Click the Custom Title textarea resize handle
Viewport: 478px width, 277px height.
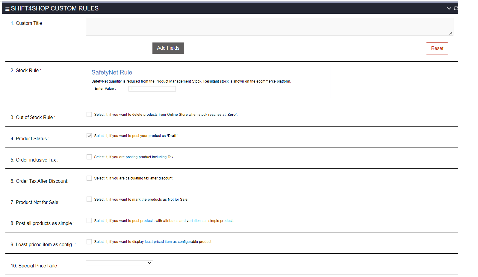coord(451,33)
